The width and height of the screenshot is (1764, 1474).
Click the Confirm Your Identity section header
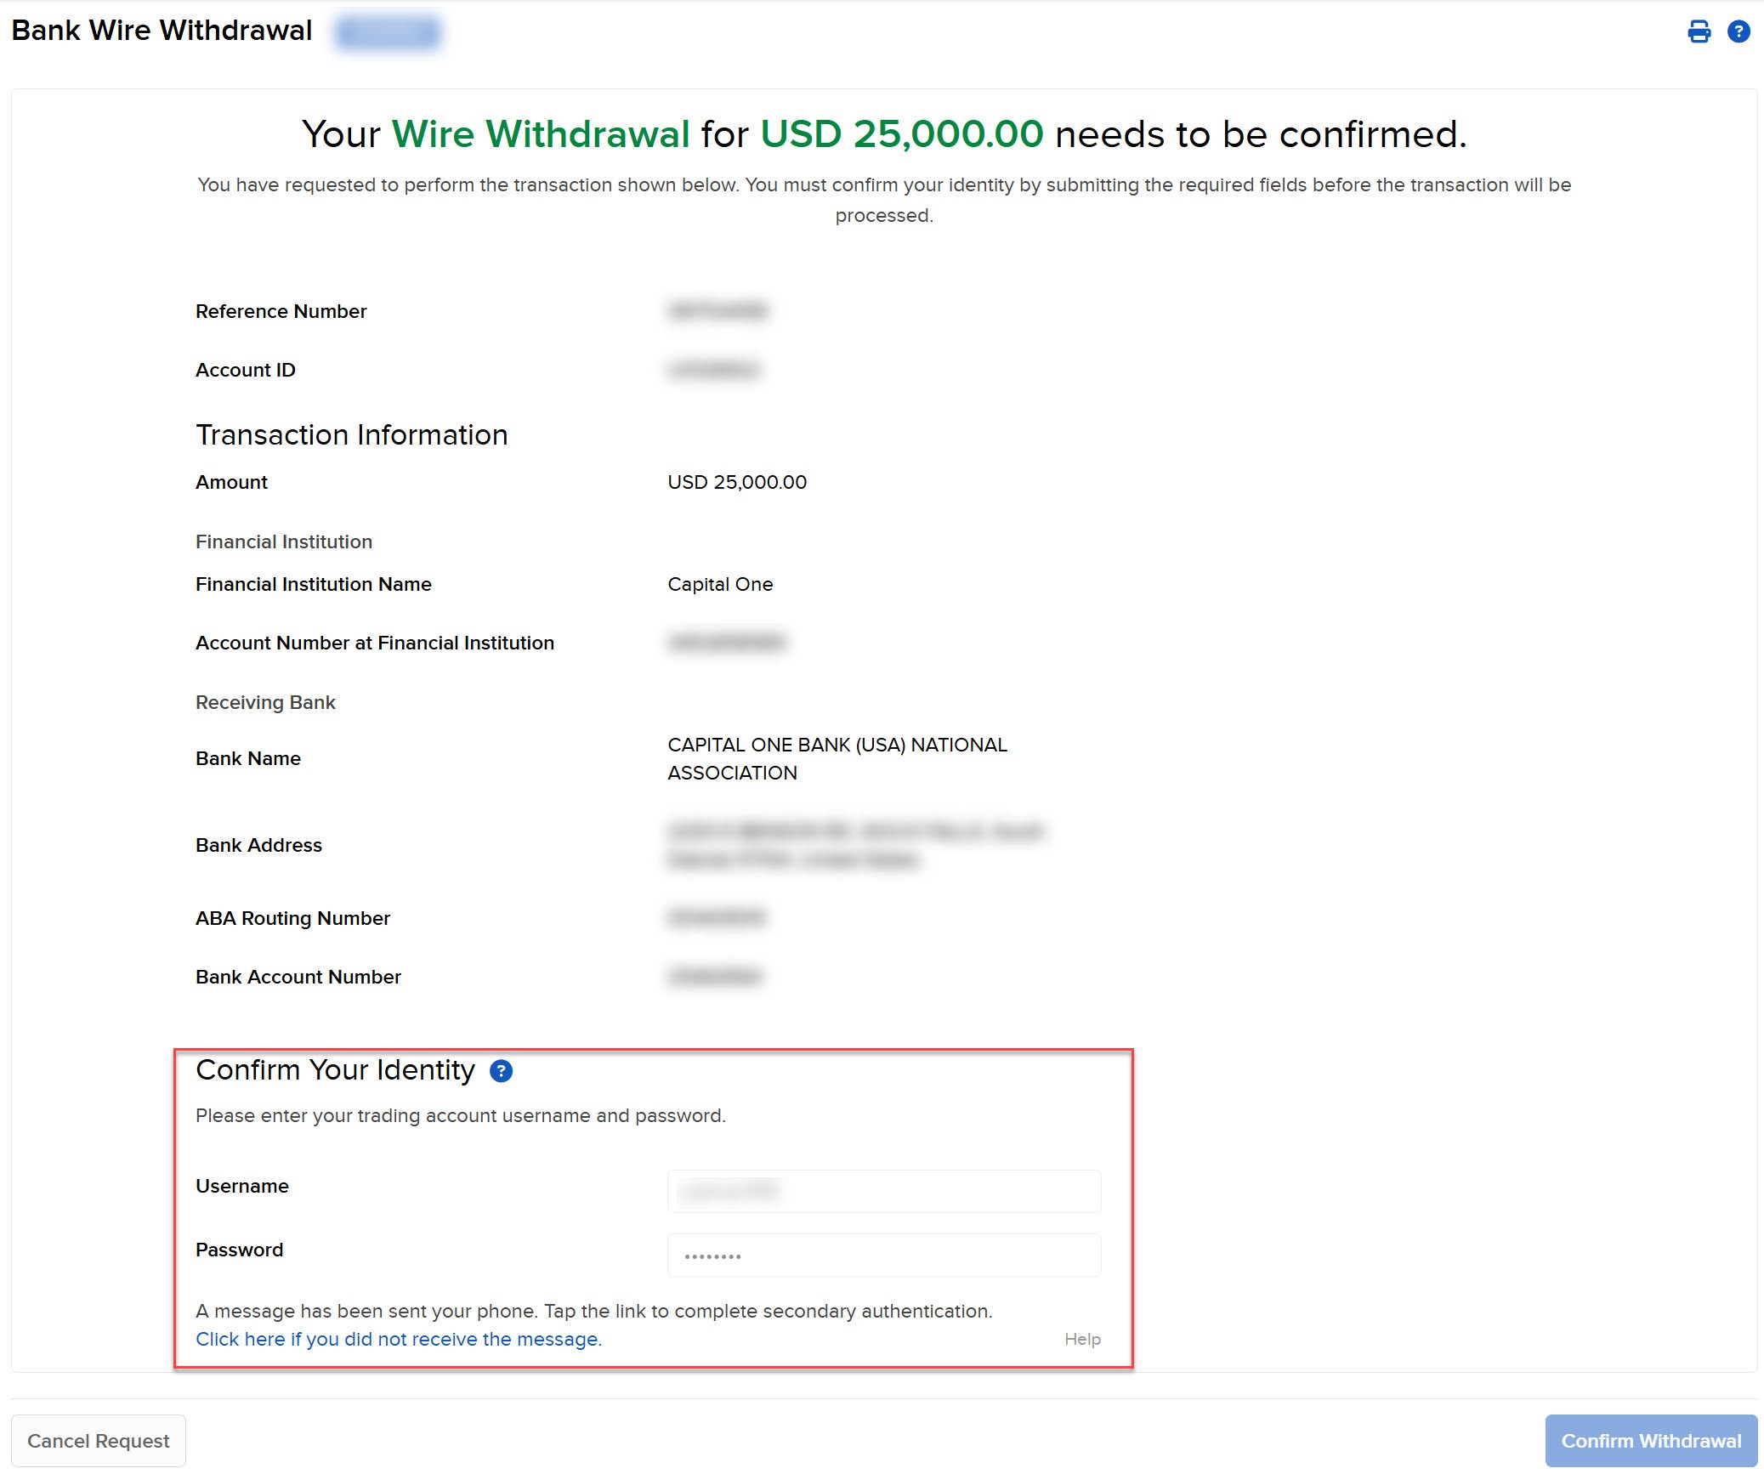(x=337, y=1071)
